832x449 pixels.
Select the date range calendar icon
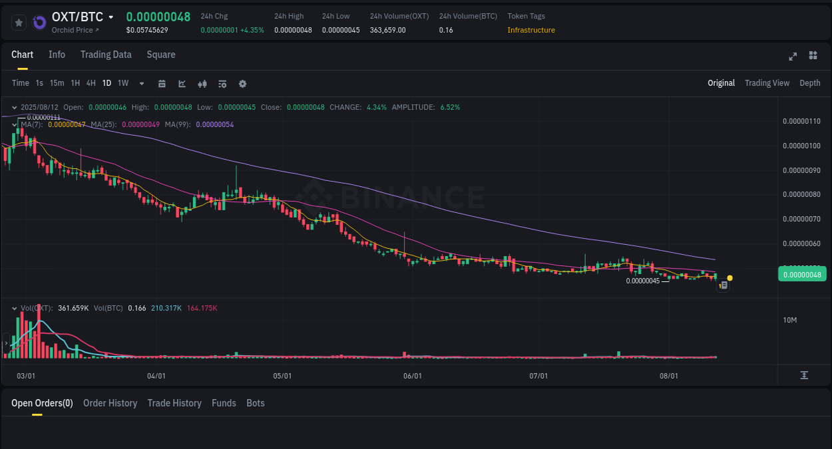(162, 83)
